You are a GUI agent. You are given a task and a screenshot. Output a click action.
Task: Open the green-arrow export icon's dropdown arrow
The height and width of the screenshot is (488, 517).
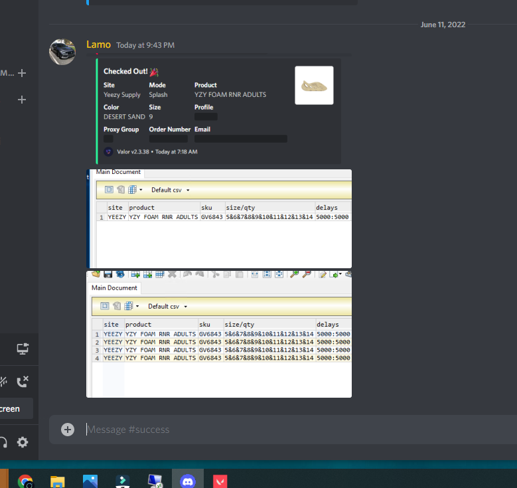click(x=340, y=274)
